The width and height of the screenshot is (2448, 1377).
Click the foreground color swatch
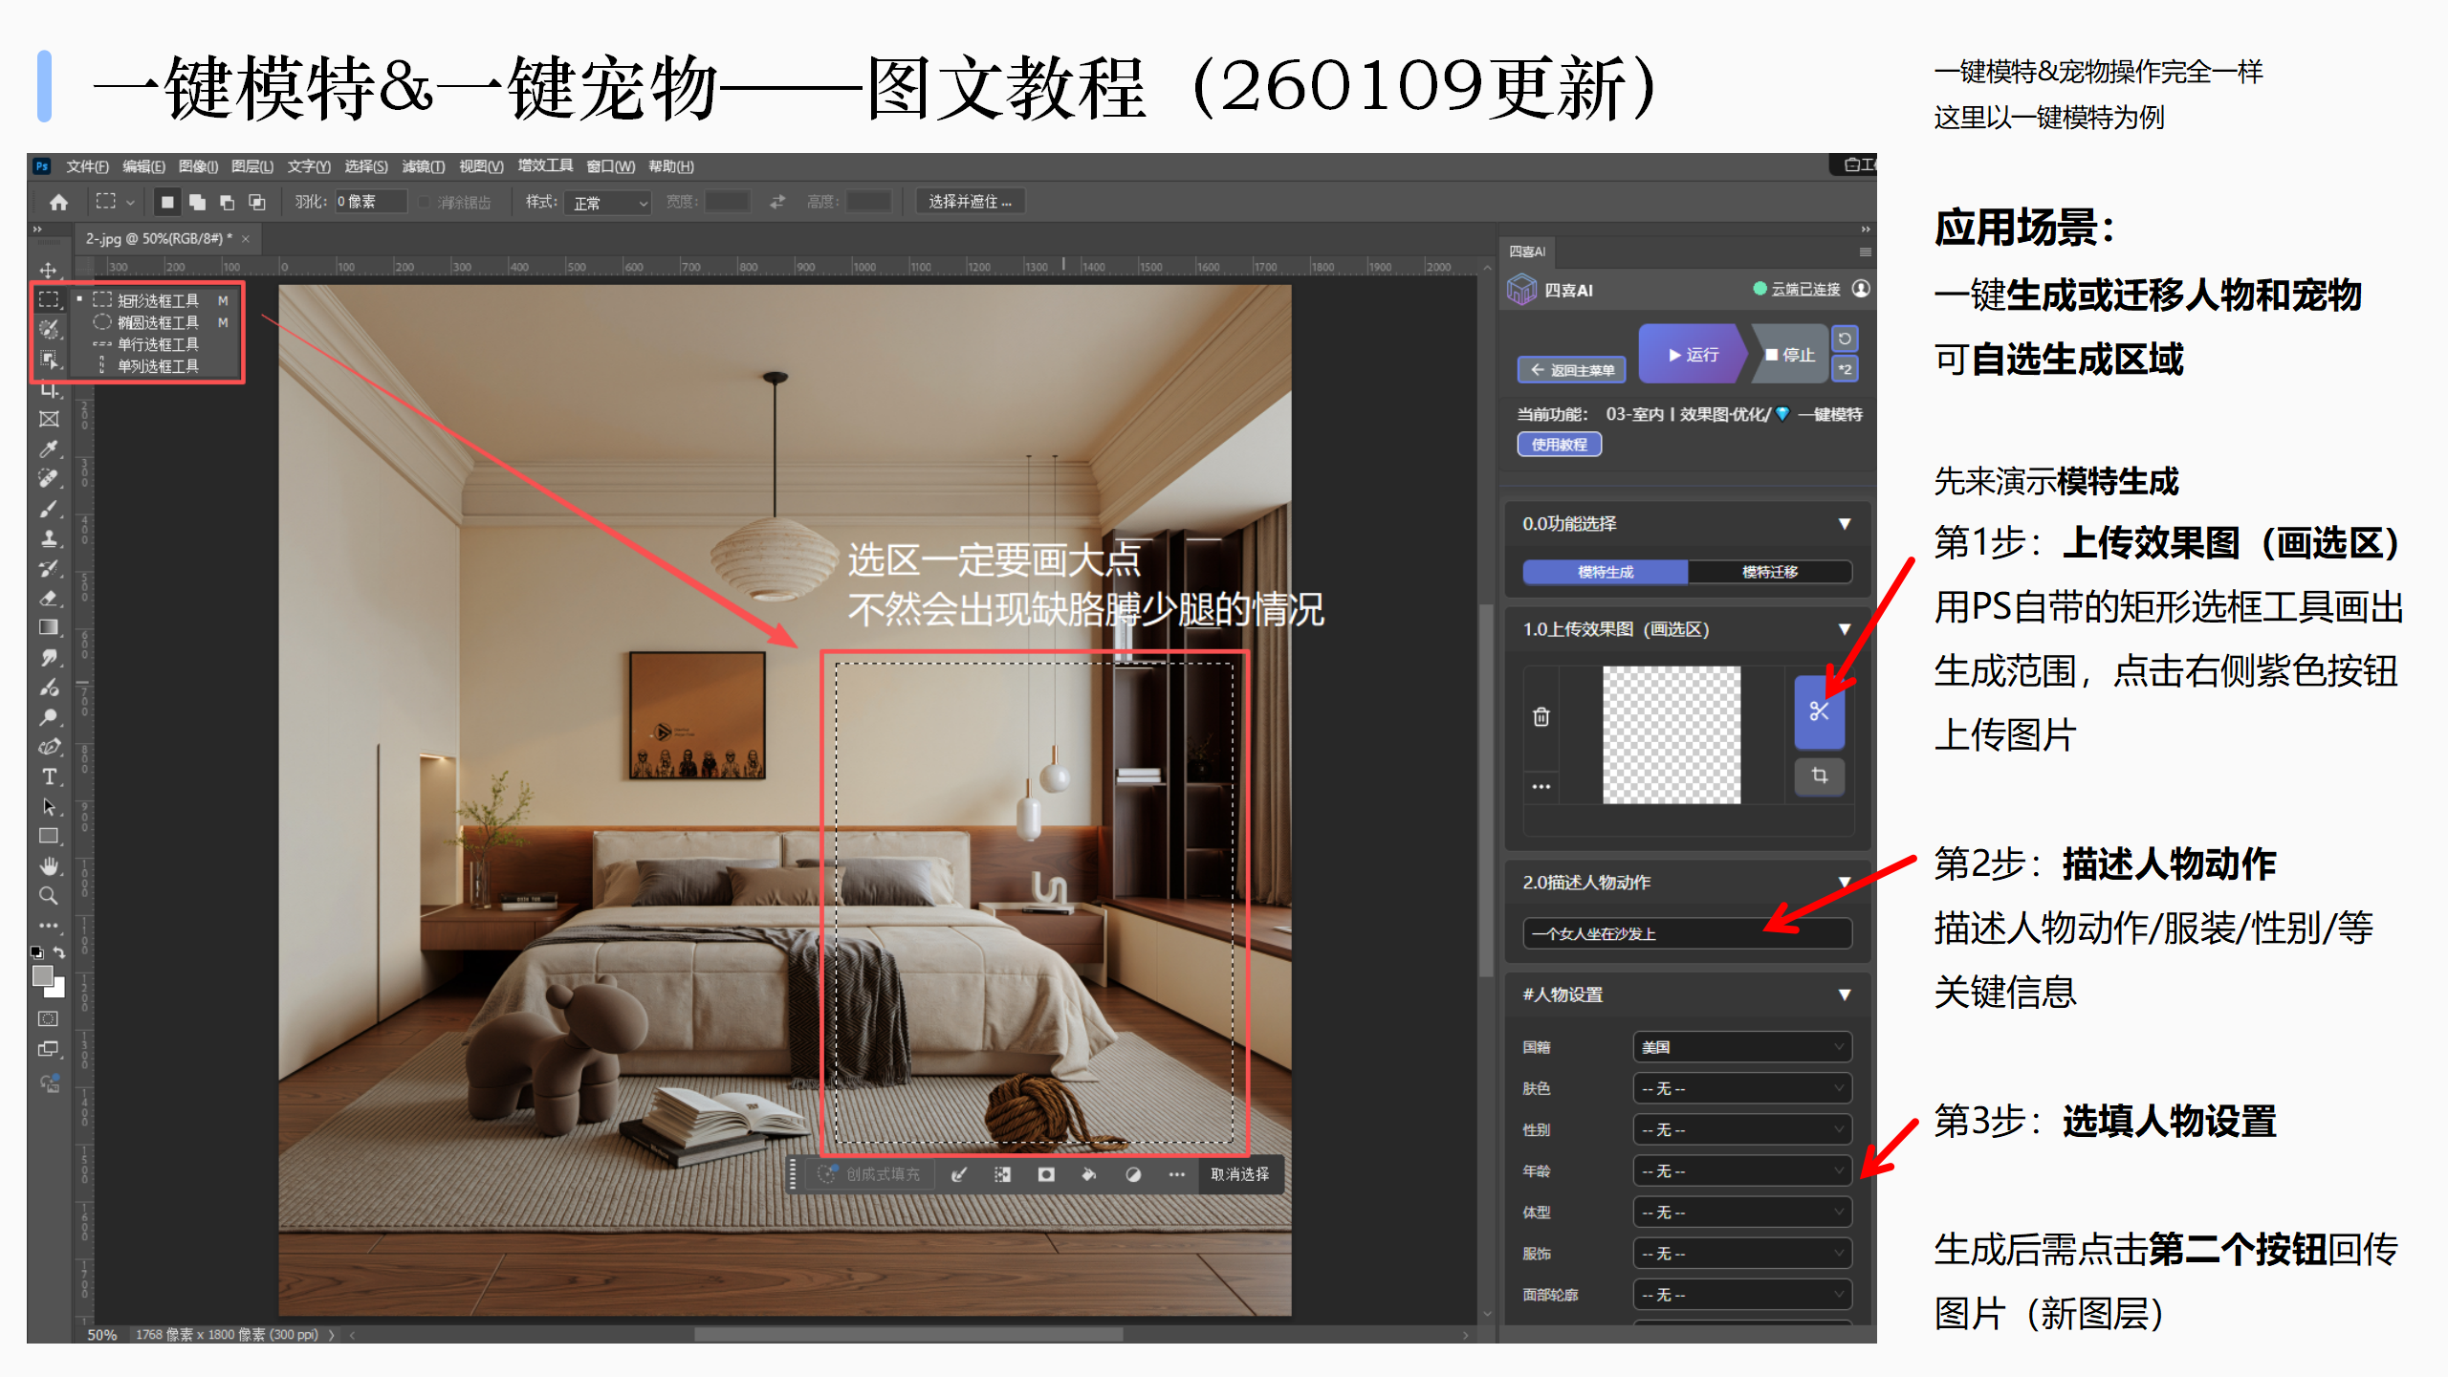42,975
